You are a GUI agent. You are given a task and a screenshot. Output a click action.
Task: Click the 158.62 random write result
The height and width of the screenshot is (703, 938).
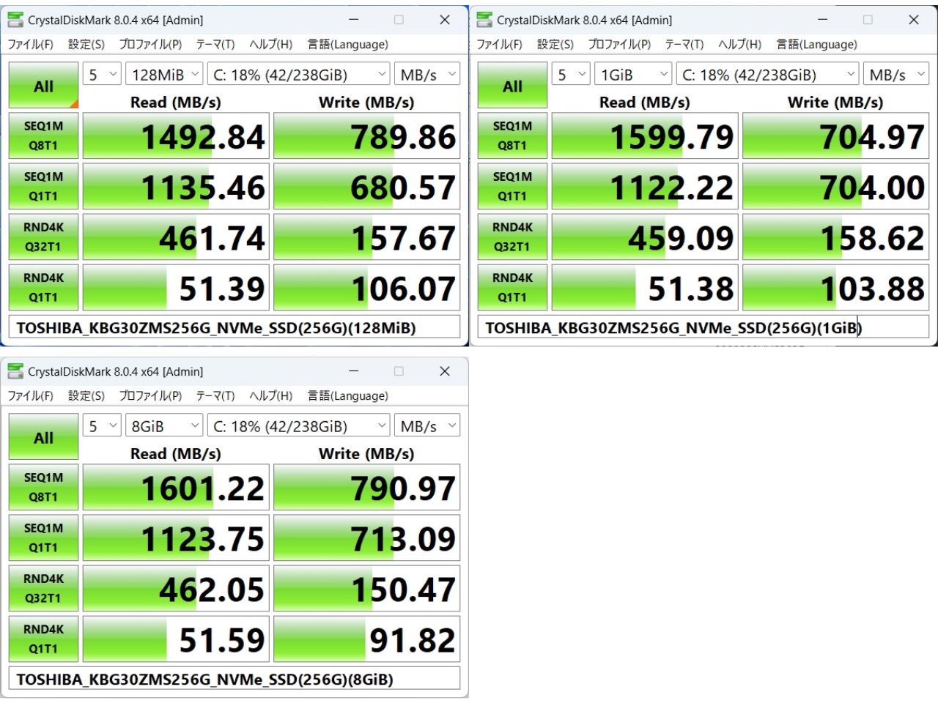836,237
